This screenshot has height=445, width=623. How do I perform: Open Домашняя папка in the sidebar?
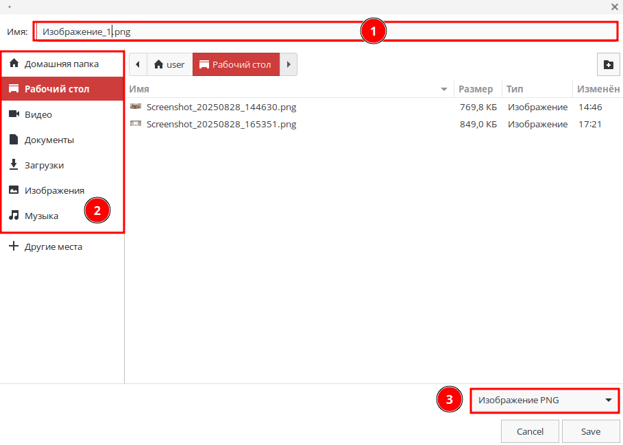[x=62, y=64]
